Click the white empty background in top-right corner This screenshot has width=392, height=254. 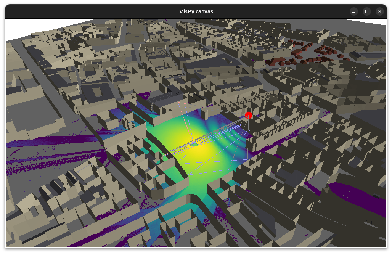(381, 22)
